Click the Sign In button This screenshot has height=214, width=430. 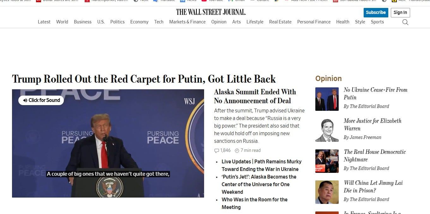click(400, 12)
